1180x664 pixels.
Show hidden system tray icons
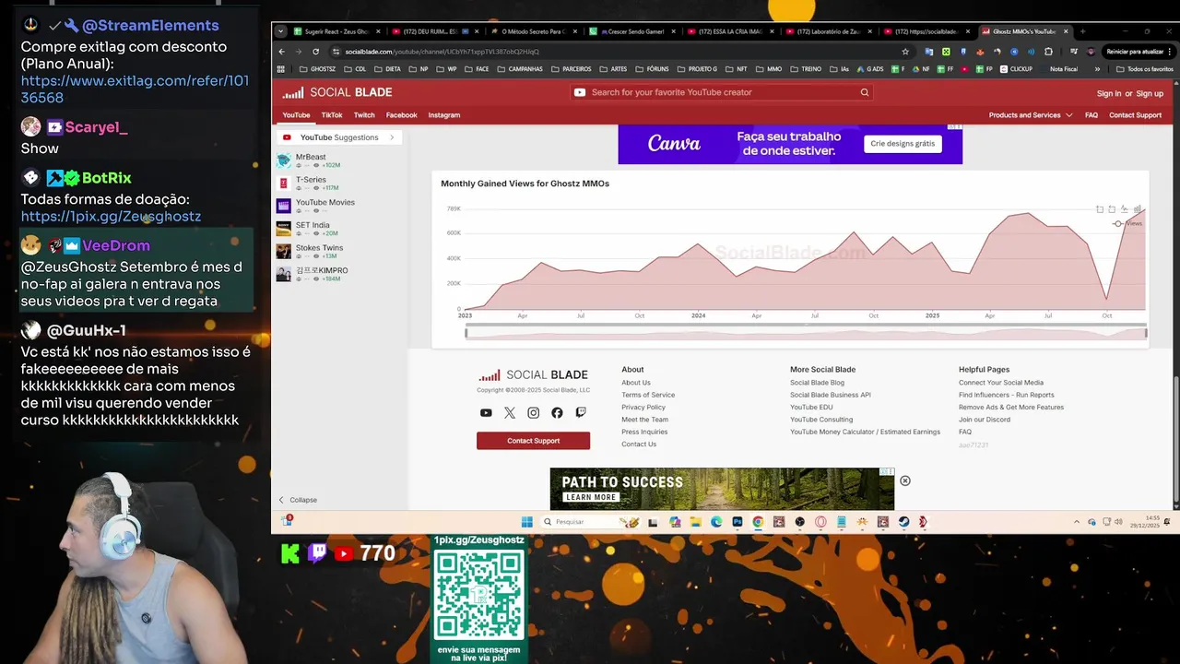tap(1076, 522)
